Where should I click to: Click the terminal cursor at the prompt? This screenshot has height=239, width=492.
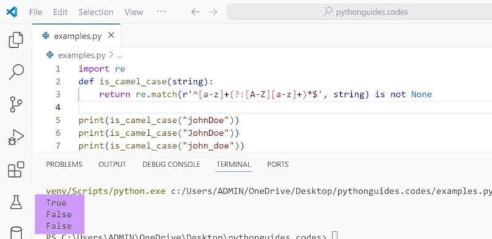[335, 236]
